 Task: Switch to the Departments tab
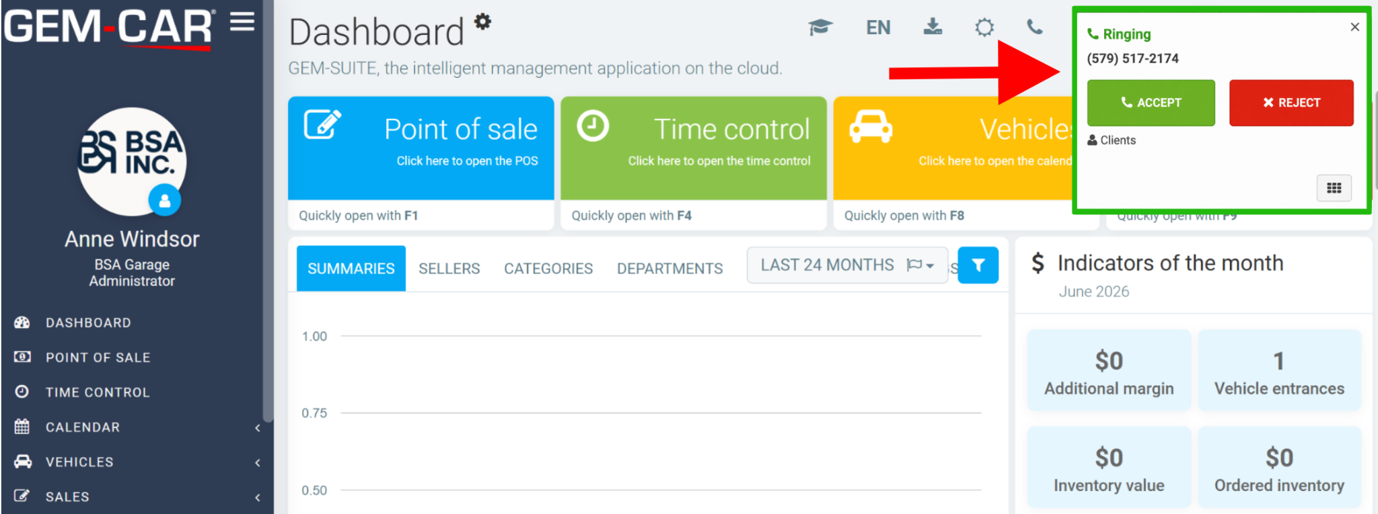[x=670, y=269]
